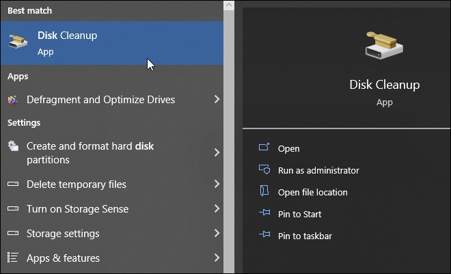Select Open in the Disk Cleanup actions
The width and height of the screenshot is (451, 274).
pyautogui.click(x=289, y=149)
